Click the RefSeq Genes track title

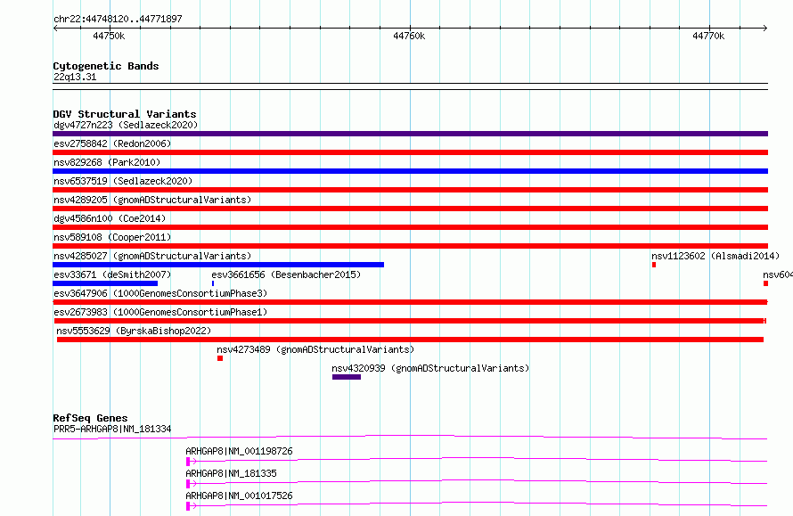tap(90, 418)
